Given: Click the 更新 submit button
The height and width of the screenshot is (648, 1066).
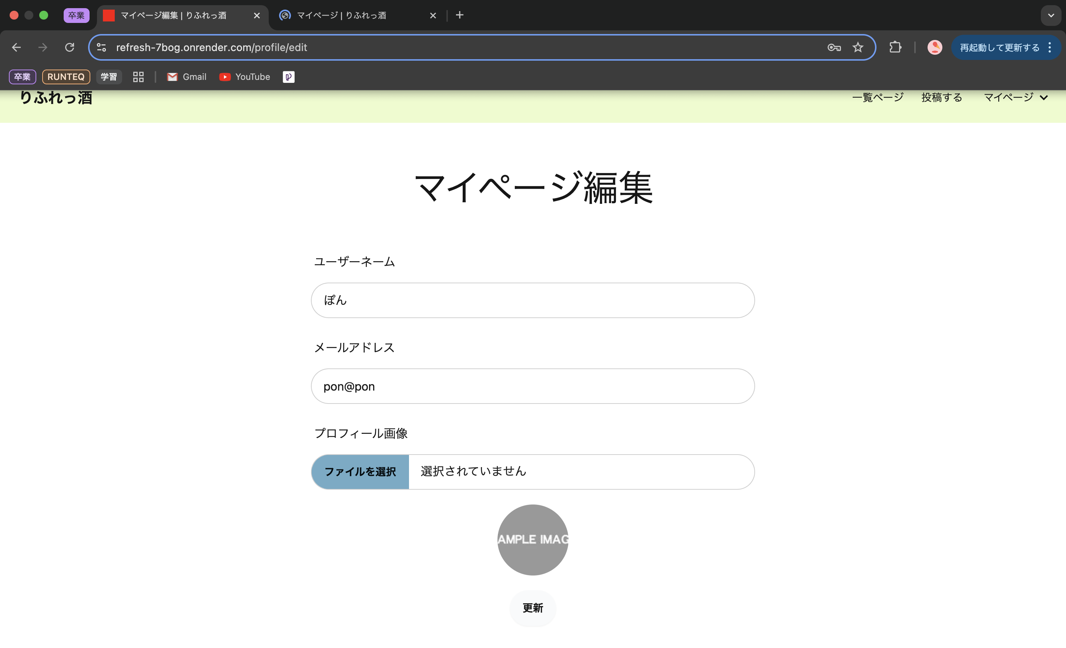Looking at the screenshot, I should [532, 608].
